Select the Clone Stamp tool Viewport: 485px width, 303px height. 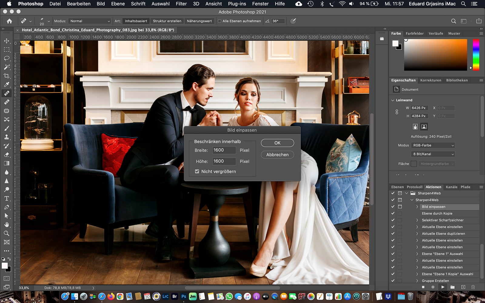click(x=7, y=137)
